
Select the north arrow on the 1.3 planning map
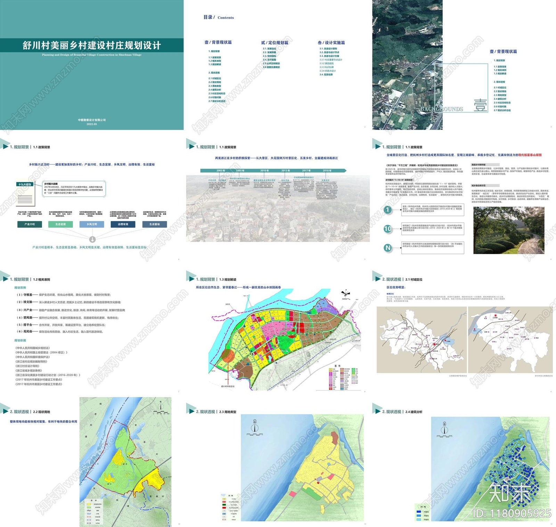(x=345, y=294)
